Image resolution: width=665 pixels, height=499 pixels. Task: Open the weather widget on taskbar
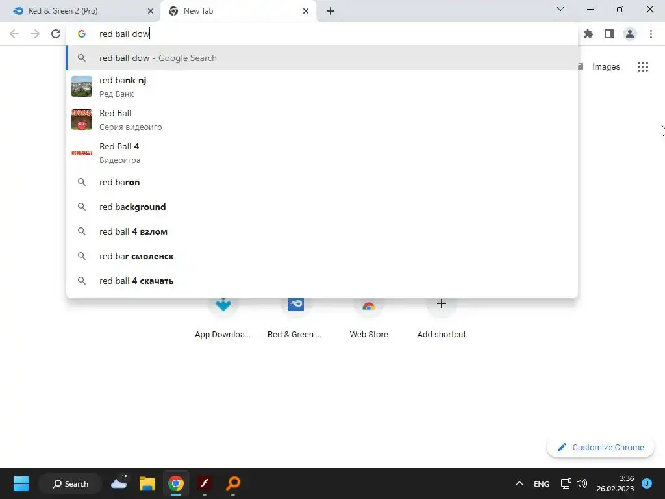coord(119,483)
